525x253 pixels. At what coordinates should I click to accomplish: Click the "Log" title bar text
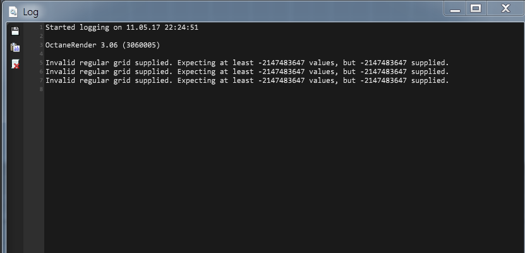click(31, 11)
